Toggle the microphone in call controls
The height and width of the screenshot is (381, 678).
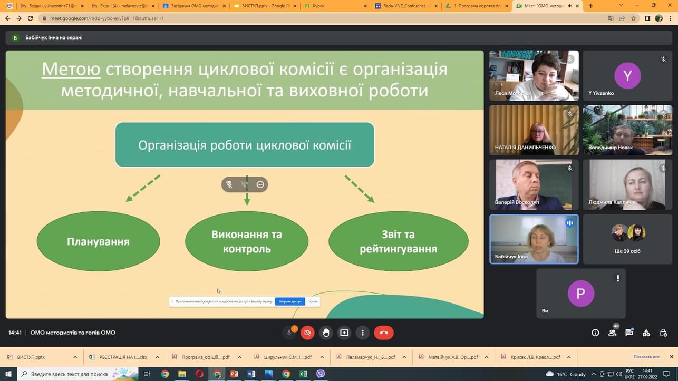coord(289,333)
